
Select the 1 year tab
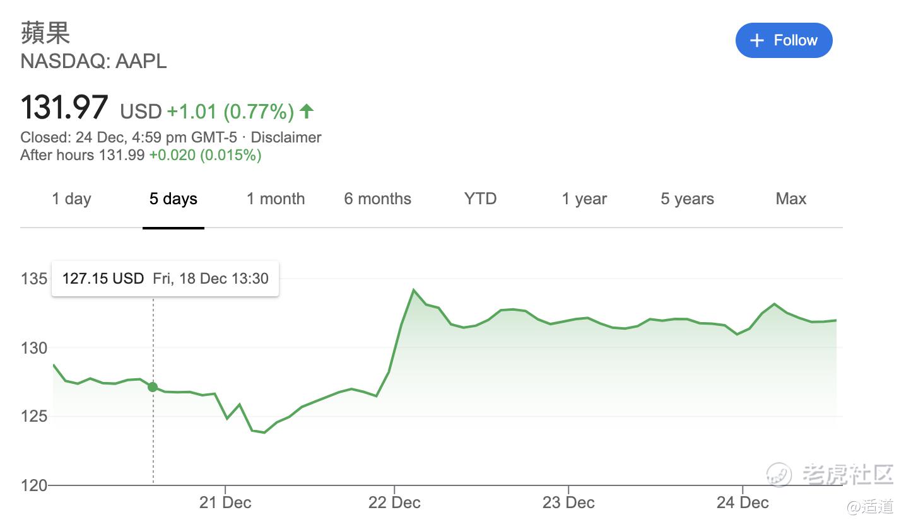(584, 199)
